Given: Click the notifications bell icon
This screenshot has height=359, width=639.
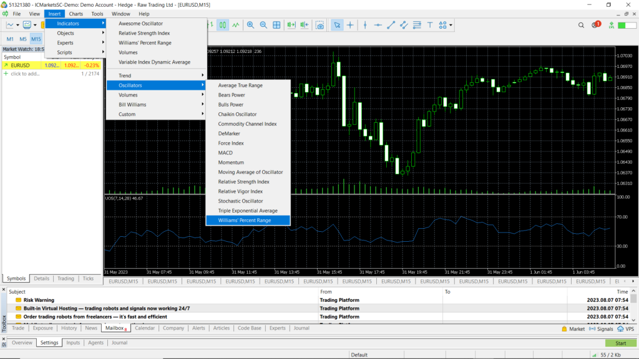Looking at the screenshot, I should tap(595, 25).
